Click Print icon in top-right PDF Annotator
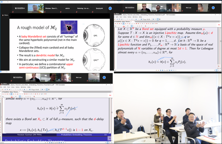Screen dimensions: 222x144 coord(122,19)
